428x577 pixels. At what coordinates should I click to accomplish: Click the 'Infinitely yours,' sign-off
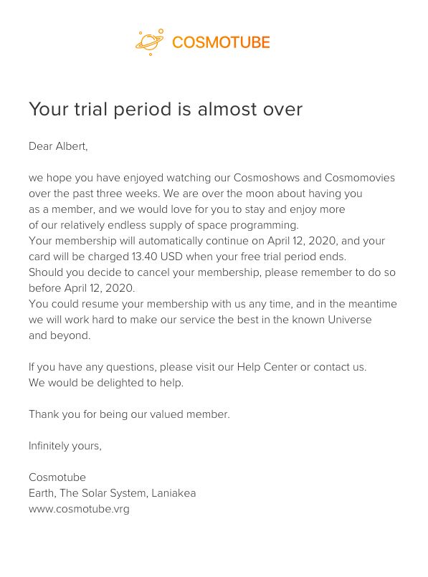(65, 446)
